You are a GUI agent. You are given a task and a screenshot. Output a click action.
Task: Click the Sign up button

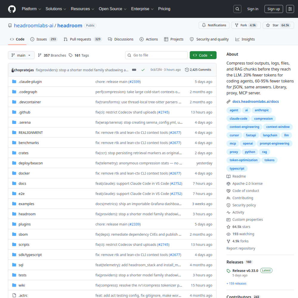pos(274,9)
